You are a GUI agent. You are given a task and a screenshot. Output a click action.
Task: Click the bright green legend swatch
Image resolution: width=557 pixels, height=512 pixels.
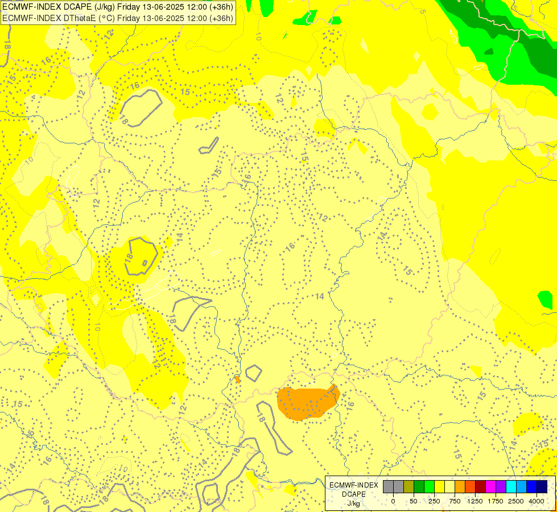429,487
